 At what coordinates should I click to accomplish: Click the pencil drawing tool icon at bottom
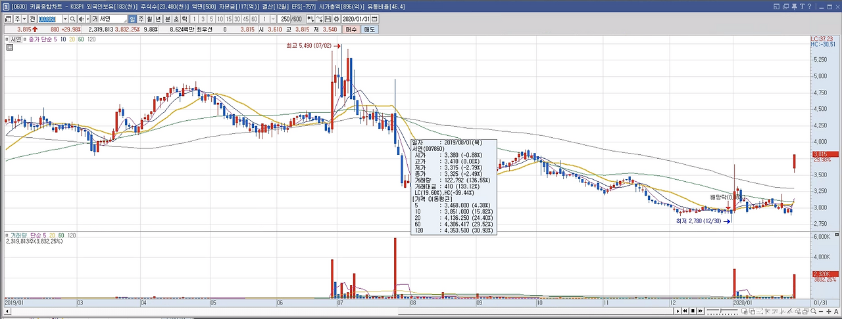tap(789, 311)
